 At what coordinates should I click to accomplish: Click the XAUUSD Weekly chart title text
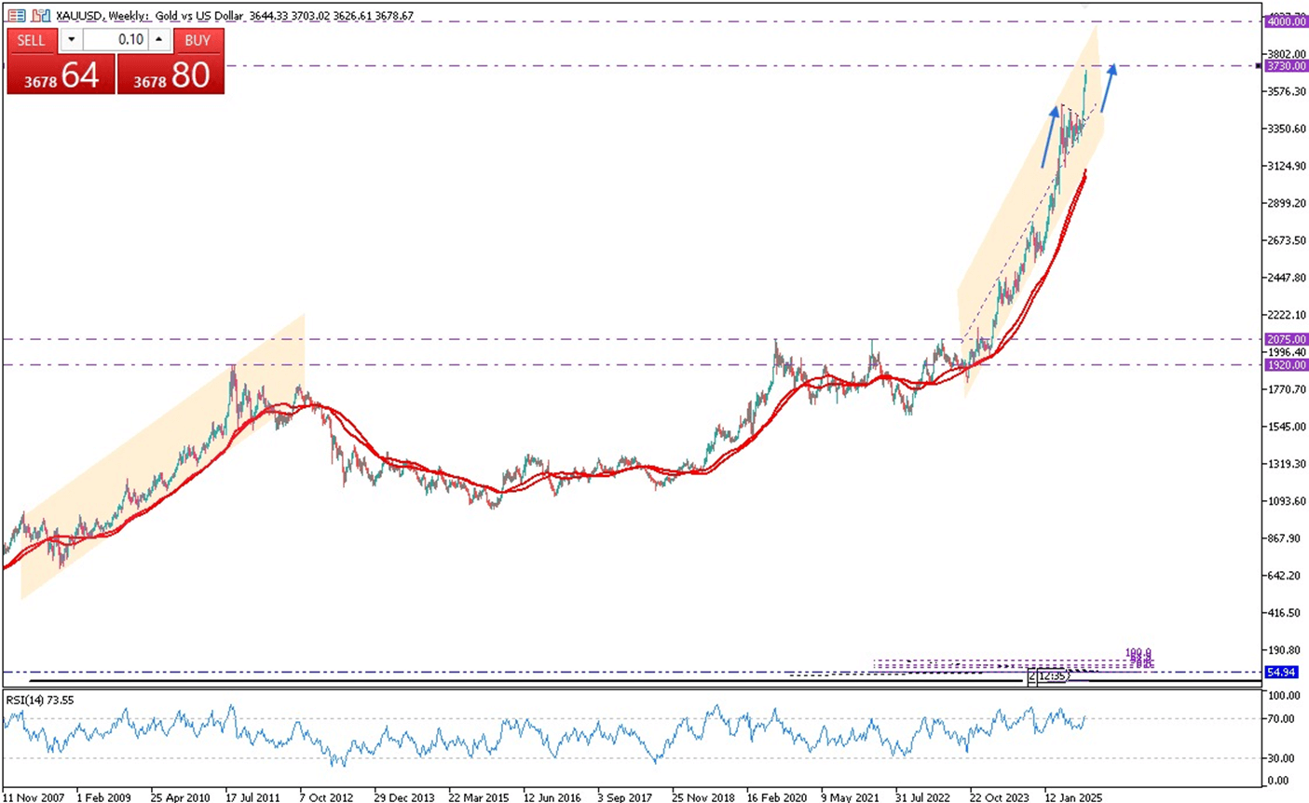[x=235, y=16]
